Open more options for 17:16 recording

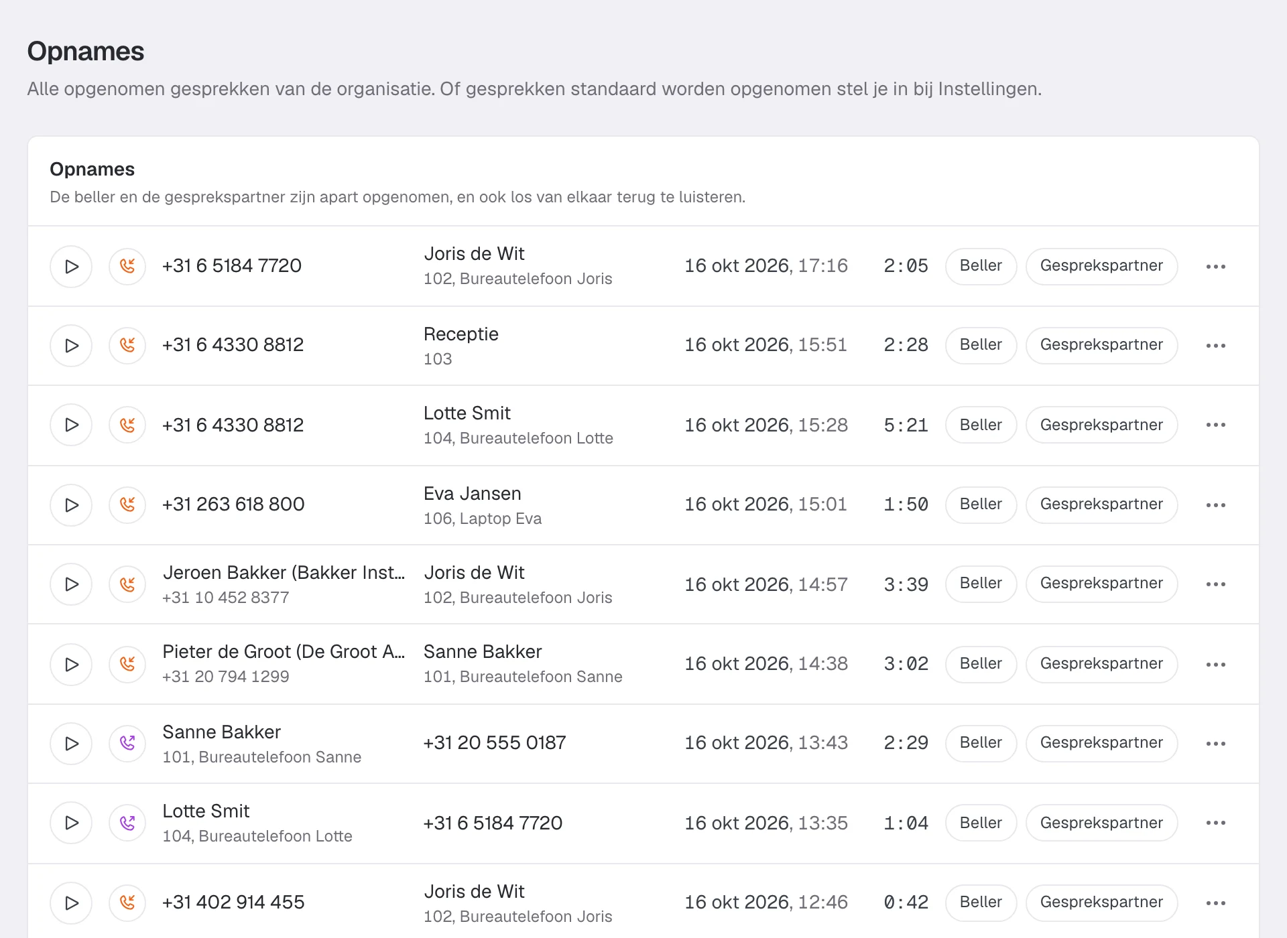1215,267
